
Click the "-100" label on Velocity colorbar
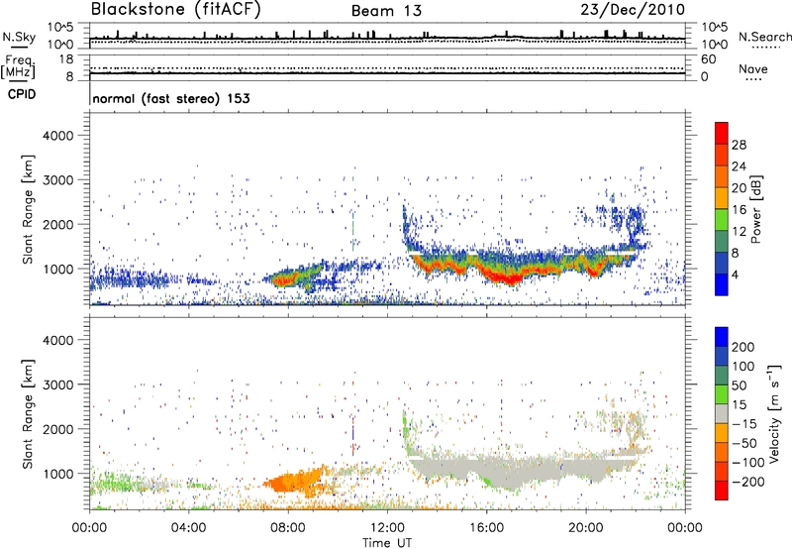click(747, 463)
